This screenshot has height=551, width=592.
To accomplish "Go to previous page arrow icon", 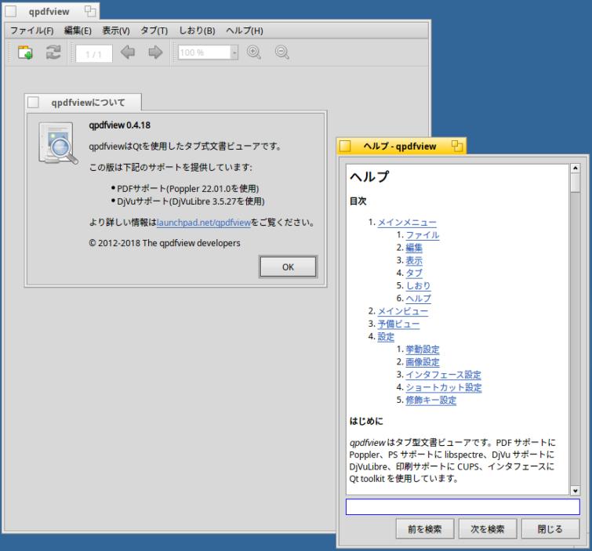I will click(128, 52).
